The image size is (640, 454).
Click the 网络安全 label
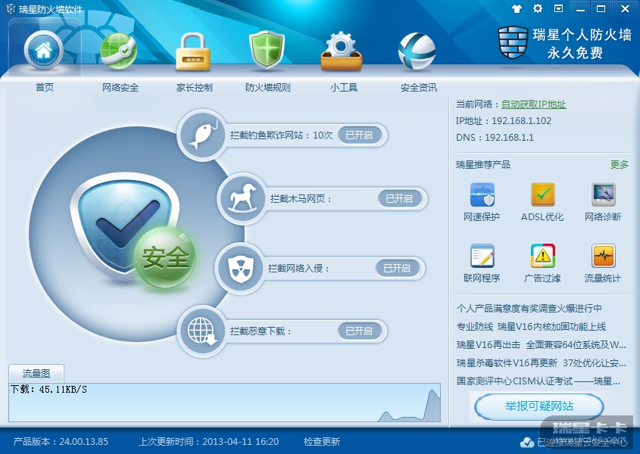120,87
